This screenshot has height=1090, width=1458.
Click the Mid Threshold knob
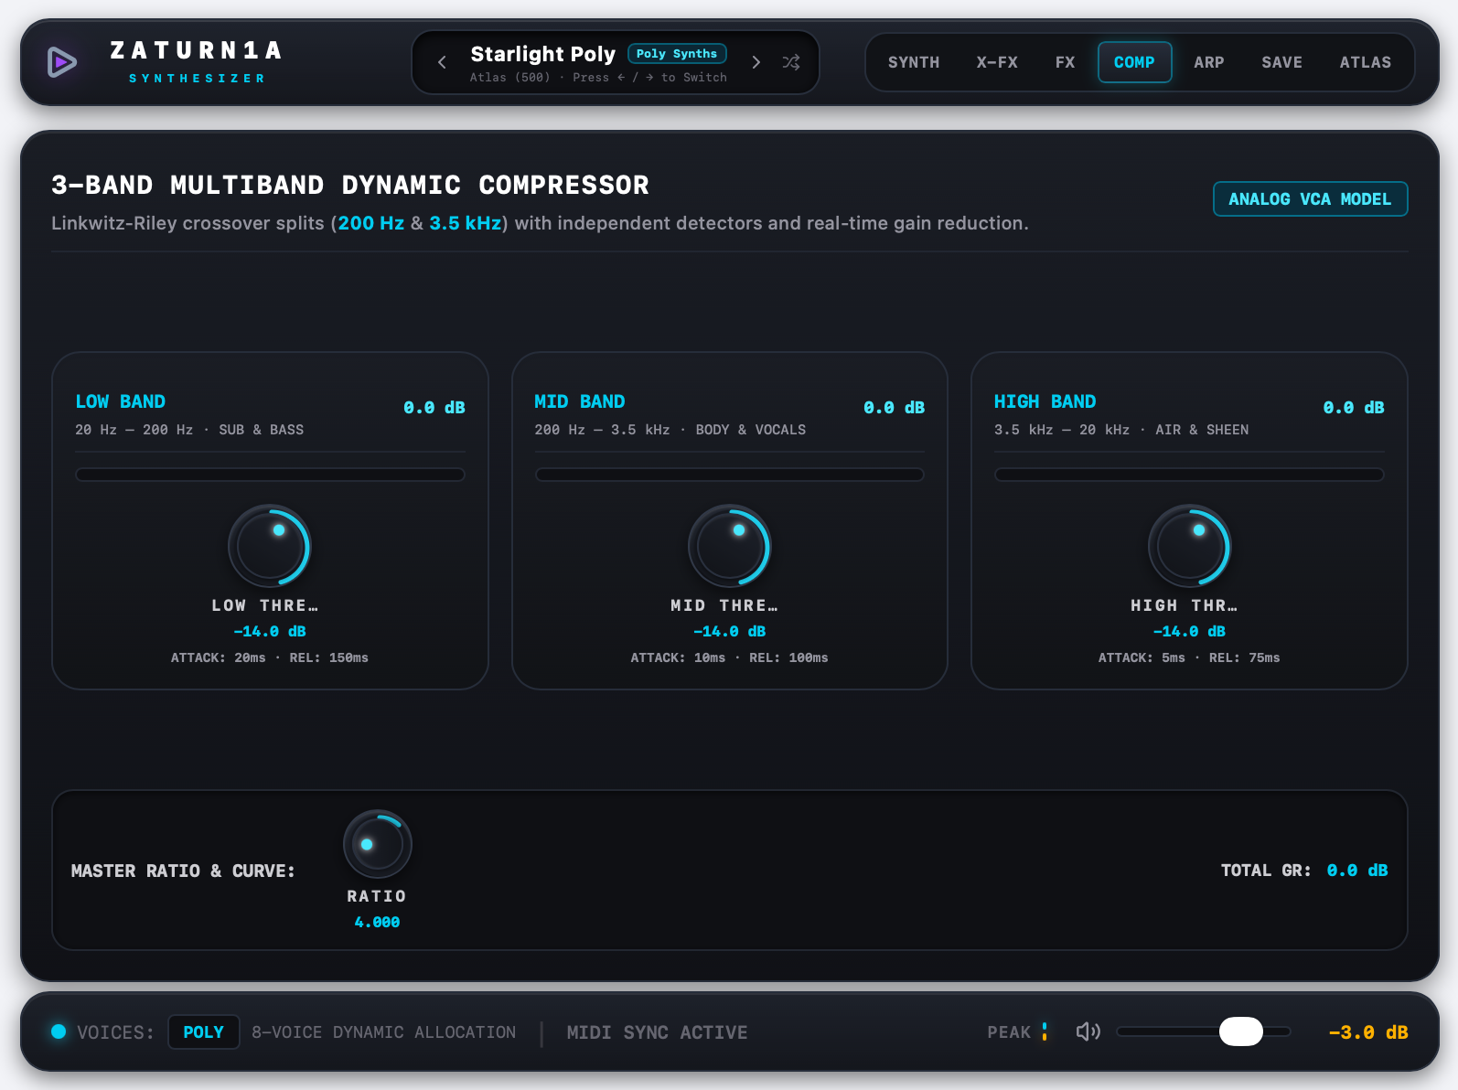click(730, 546)
